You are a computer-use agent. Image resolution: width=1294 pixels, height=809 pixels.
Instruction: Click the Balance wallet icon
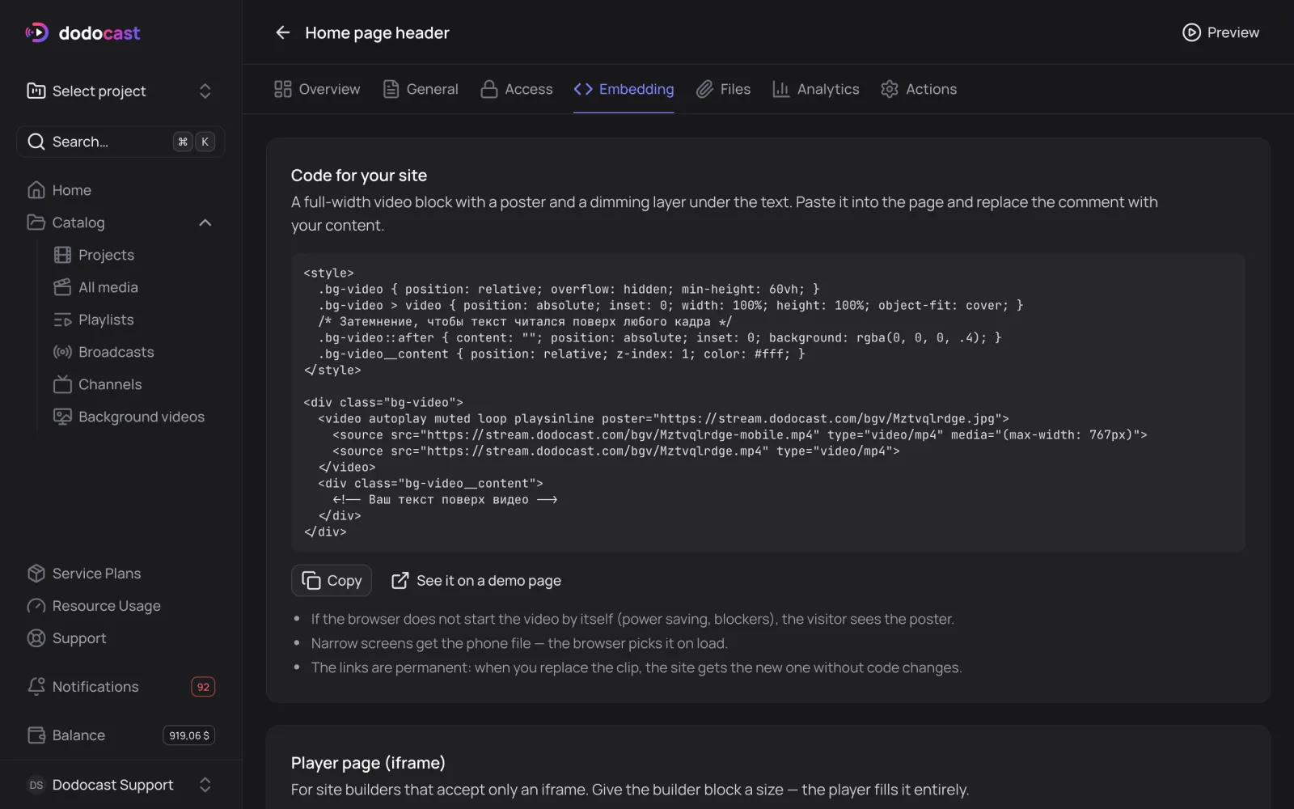tap(36, 735)
